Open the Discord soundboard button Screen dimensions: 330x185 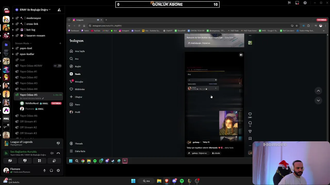pyautogui.click(x=54, y=161)
